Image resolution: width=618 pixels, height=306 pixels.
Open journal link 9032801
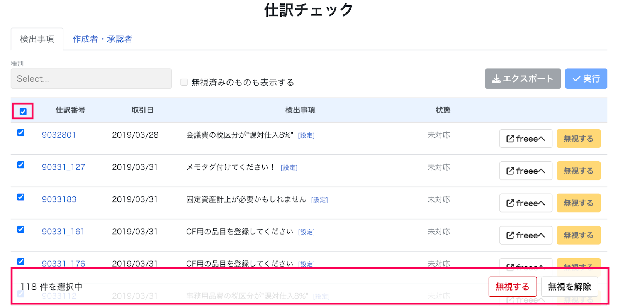point(59,135)
